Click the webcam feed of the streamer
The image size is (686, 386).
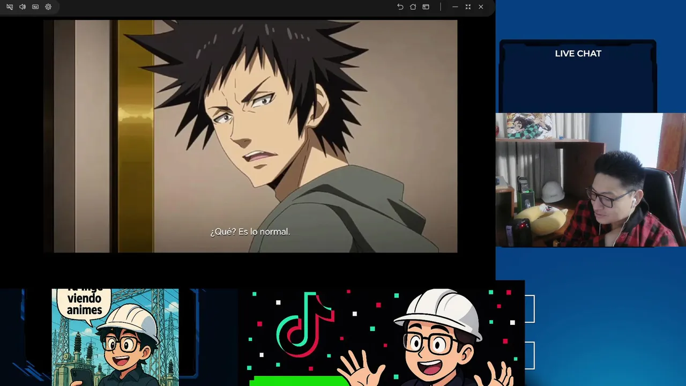point(591,180)
